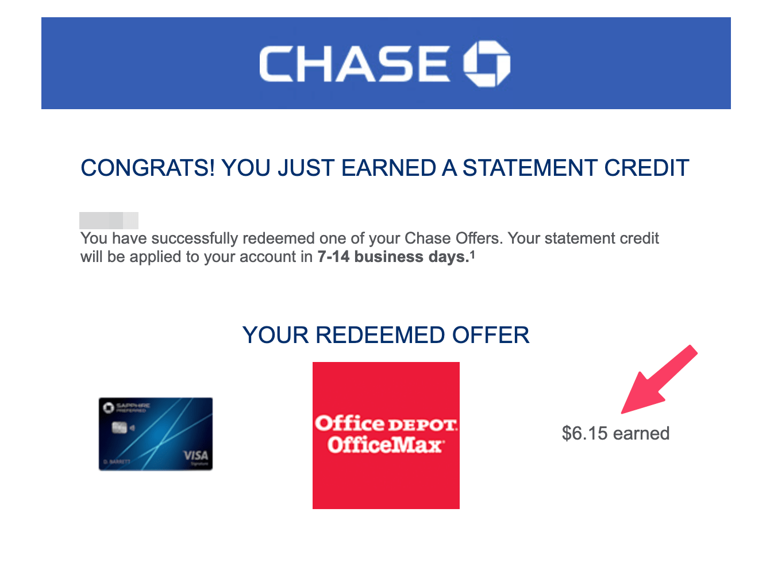The height and width of the screenshot is (570, 770).
Task: Click the "7-14 business days" bold text
Action: 392,257
